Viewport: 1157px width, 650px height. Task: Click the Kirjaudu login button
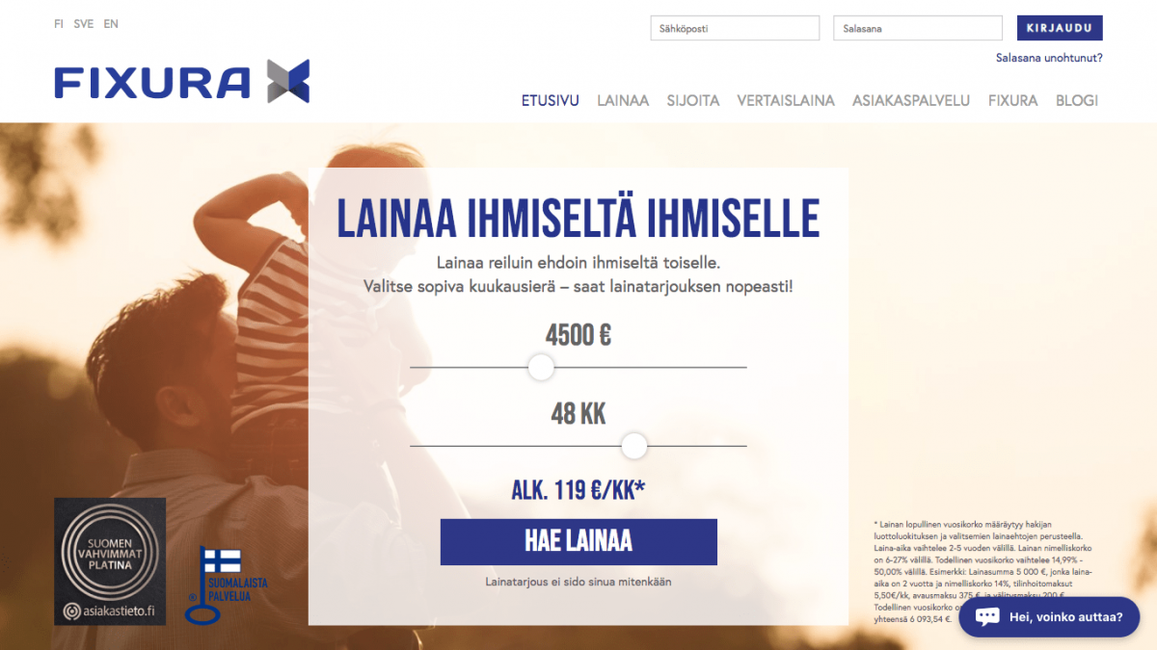point(1060,28)
